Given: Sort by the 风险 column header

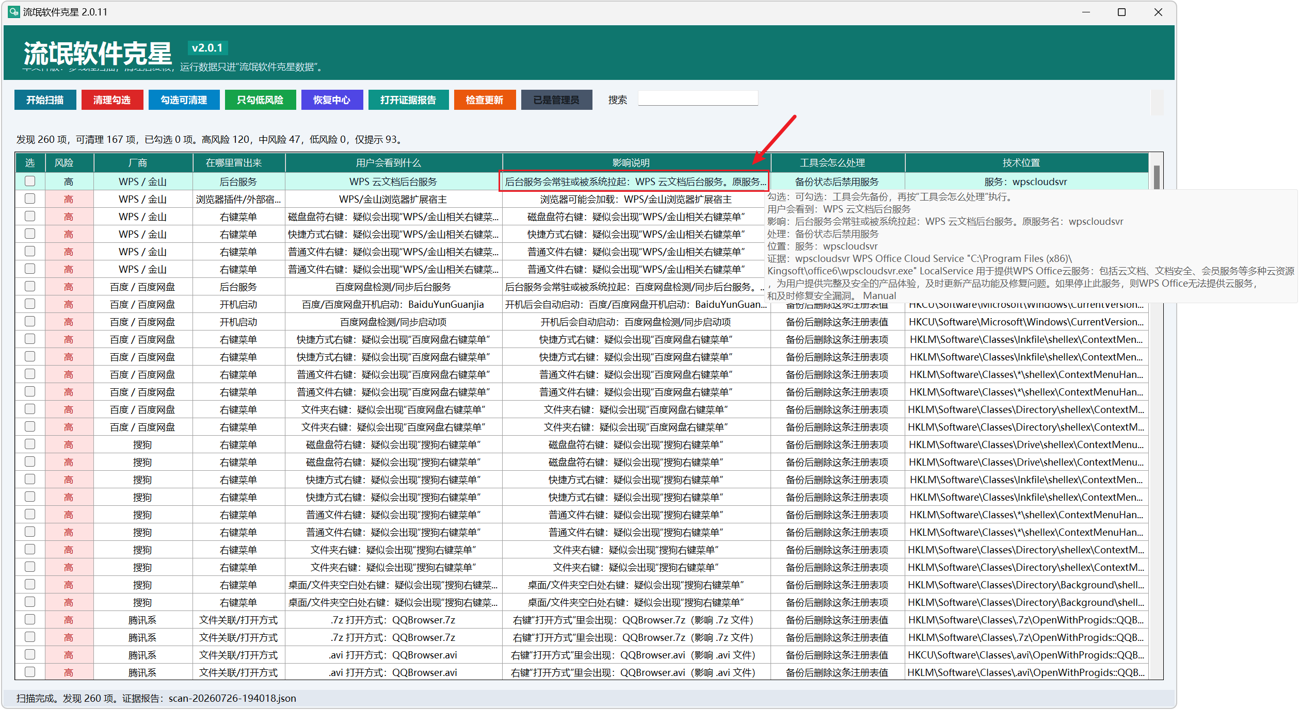Looking at the screenshot, I should pos(69,163).
